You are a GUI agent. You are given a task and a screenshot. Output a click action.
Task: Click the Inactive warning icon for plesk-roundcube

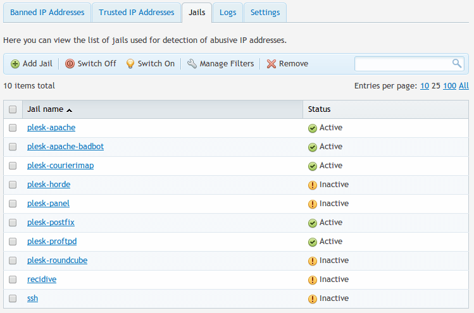[x=312, y=261]
